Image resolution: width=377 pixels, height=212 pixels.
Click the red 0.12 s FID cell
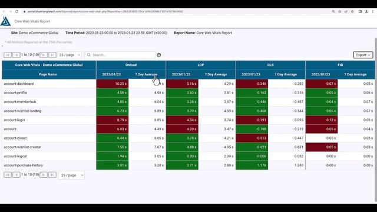coord(322,120)
